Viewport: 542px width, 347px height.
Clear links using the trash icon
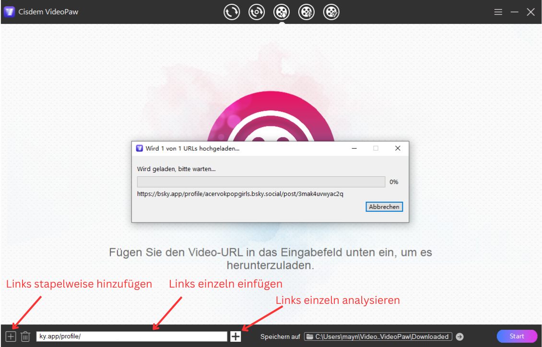26,336
